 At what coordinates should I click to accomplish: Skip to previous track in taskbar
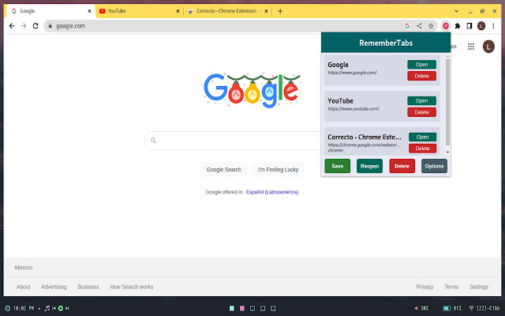tap(54, 308)
